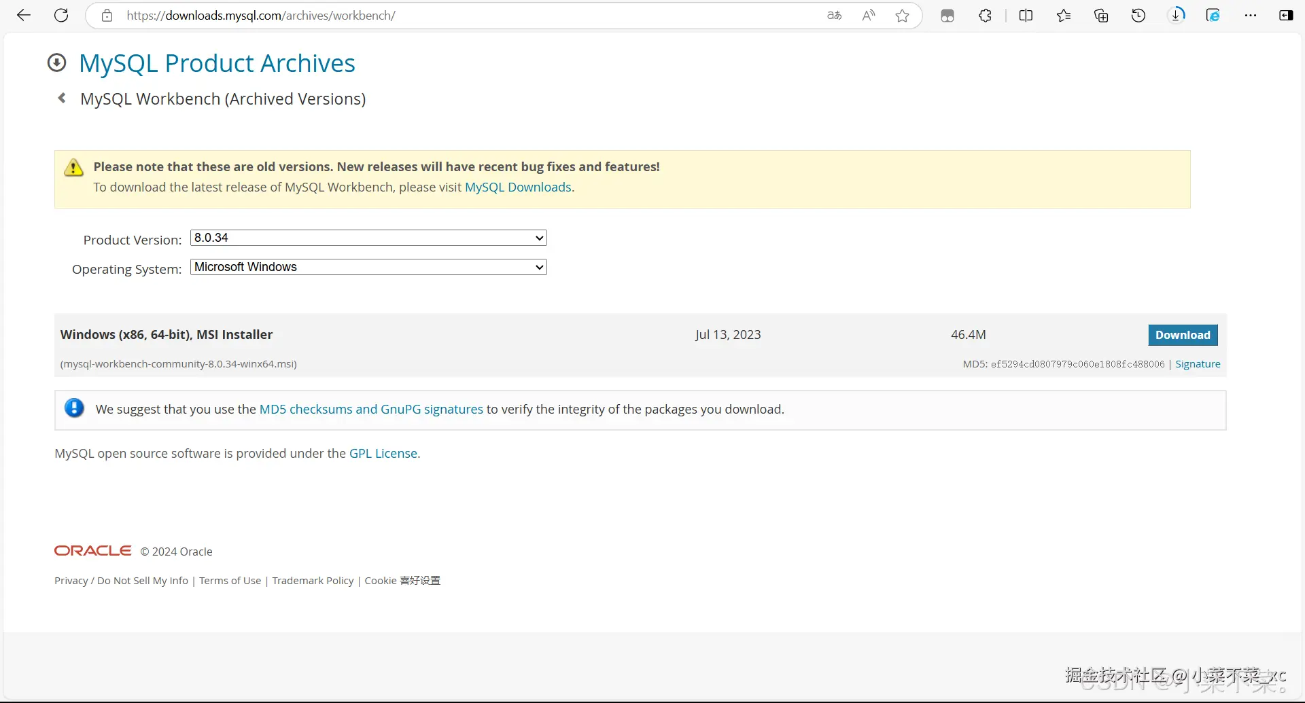Click the Jul 13, 2023 release date
The image size is (1305, 703).
pyautogui.click(x=728, y=335)
